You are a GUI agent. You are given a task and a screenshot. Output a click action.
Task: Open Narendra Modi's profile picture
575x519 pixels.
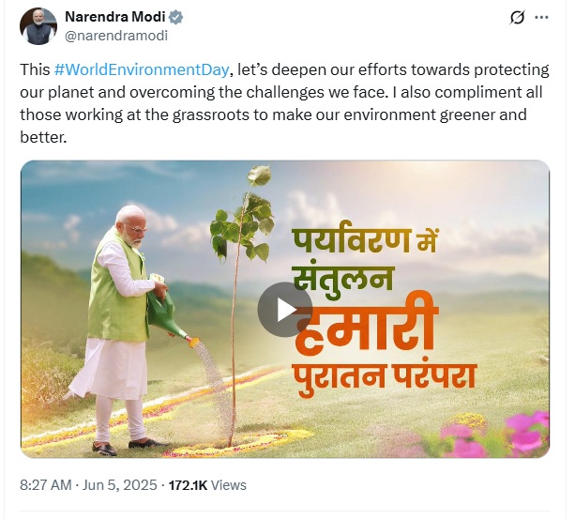pos(38,26)
